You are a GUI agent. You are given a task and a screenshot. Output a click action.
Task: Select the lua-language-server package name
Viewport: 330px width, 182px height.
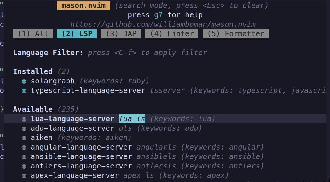72,119
